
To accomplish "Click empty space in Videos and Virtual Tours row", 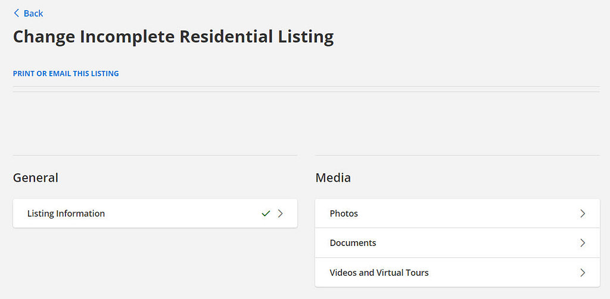I will (x=500, y=273).
